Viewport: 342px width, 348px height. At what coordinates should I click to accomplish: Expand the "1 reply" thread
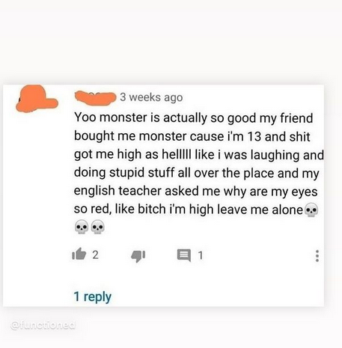93,296
